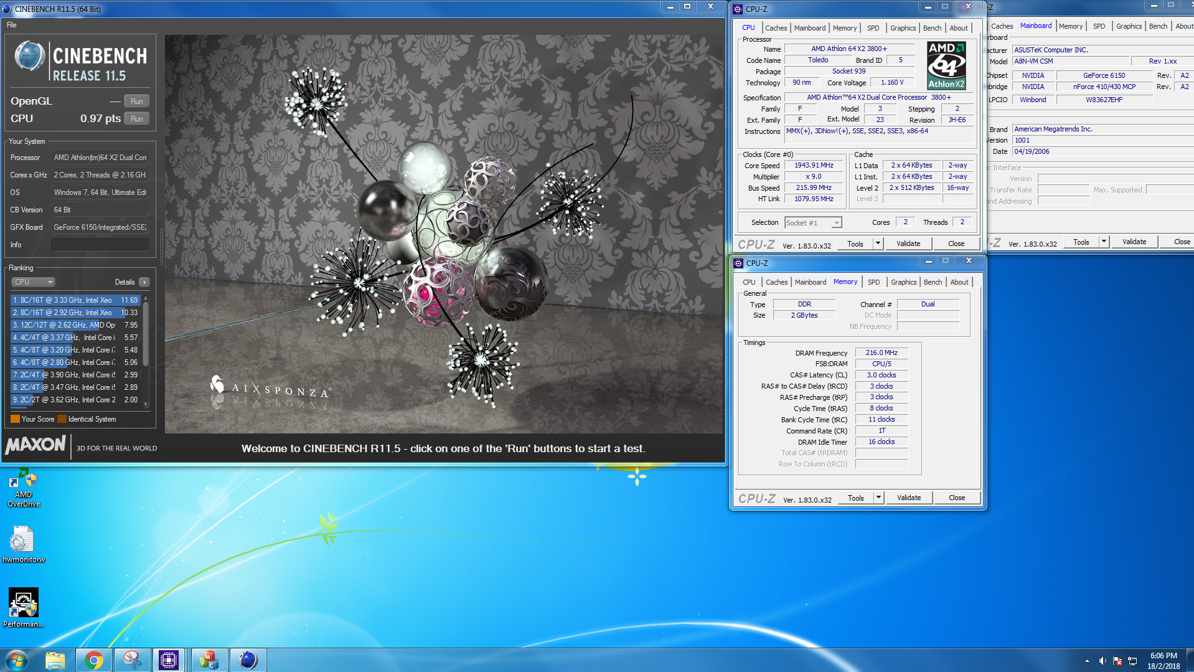Select ranking row 1 with score 11.69
The width and height of the screenshot is (1194, 672).
(x=75, y=300)
